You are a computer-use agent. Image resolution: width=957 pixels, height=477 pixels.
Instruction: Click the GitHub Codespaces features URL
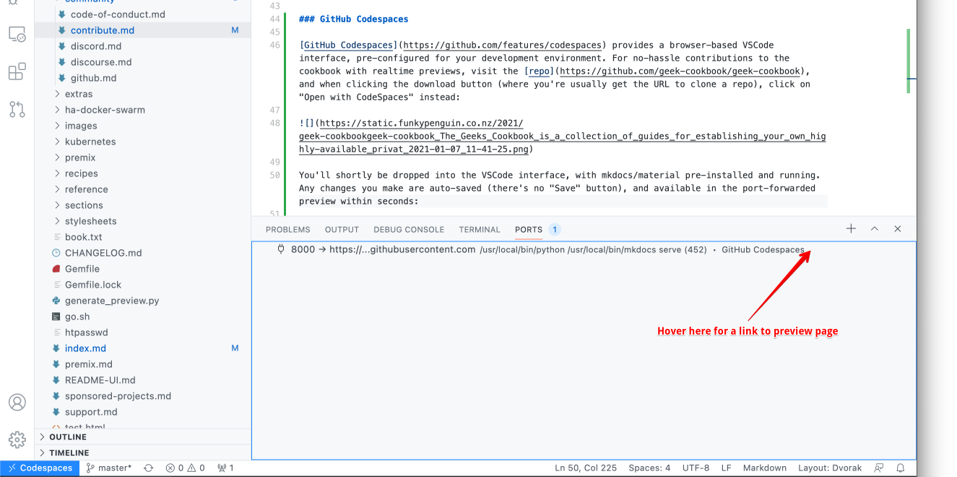point(503,45)
